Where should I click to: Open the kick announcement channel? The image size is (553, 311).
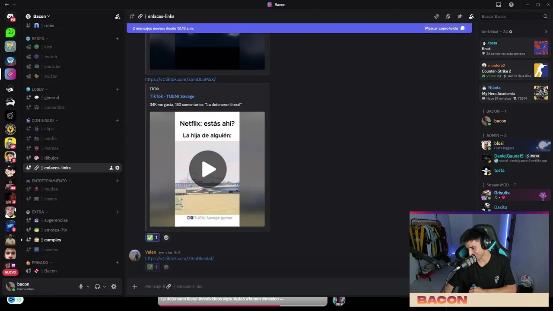[x=72, y=47]
